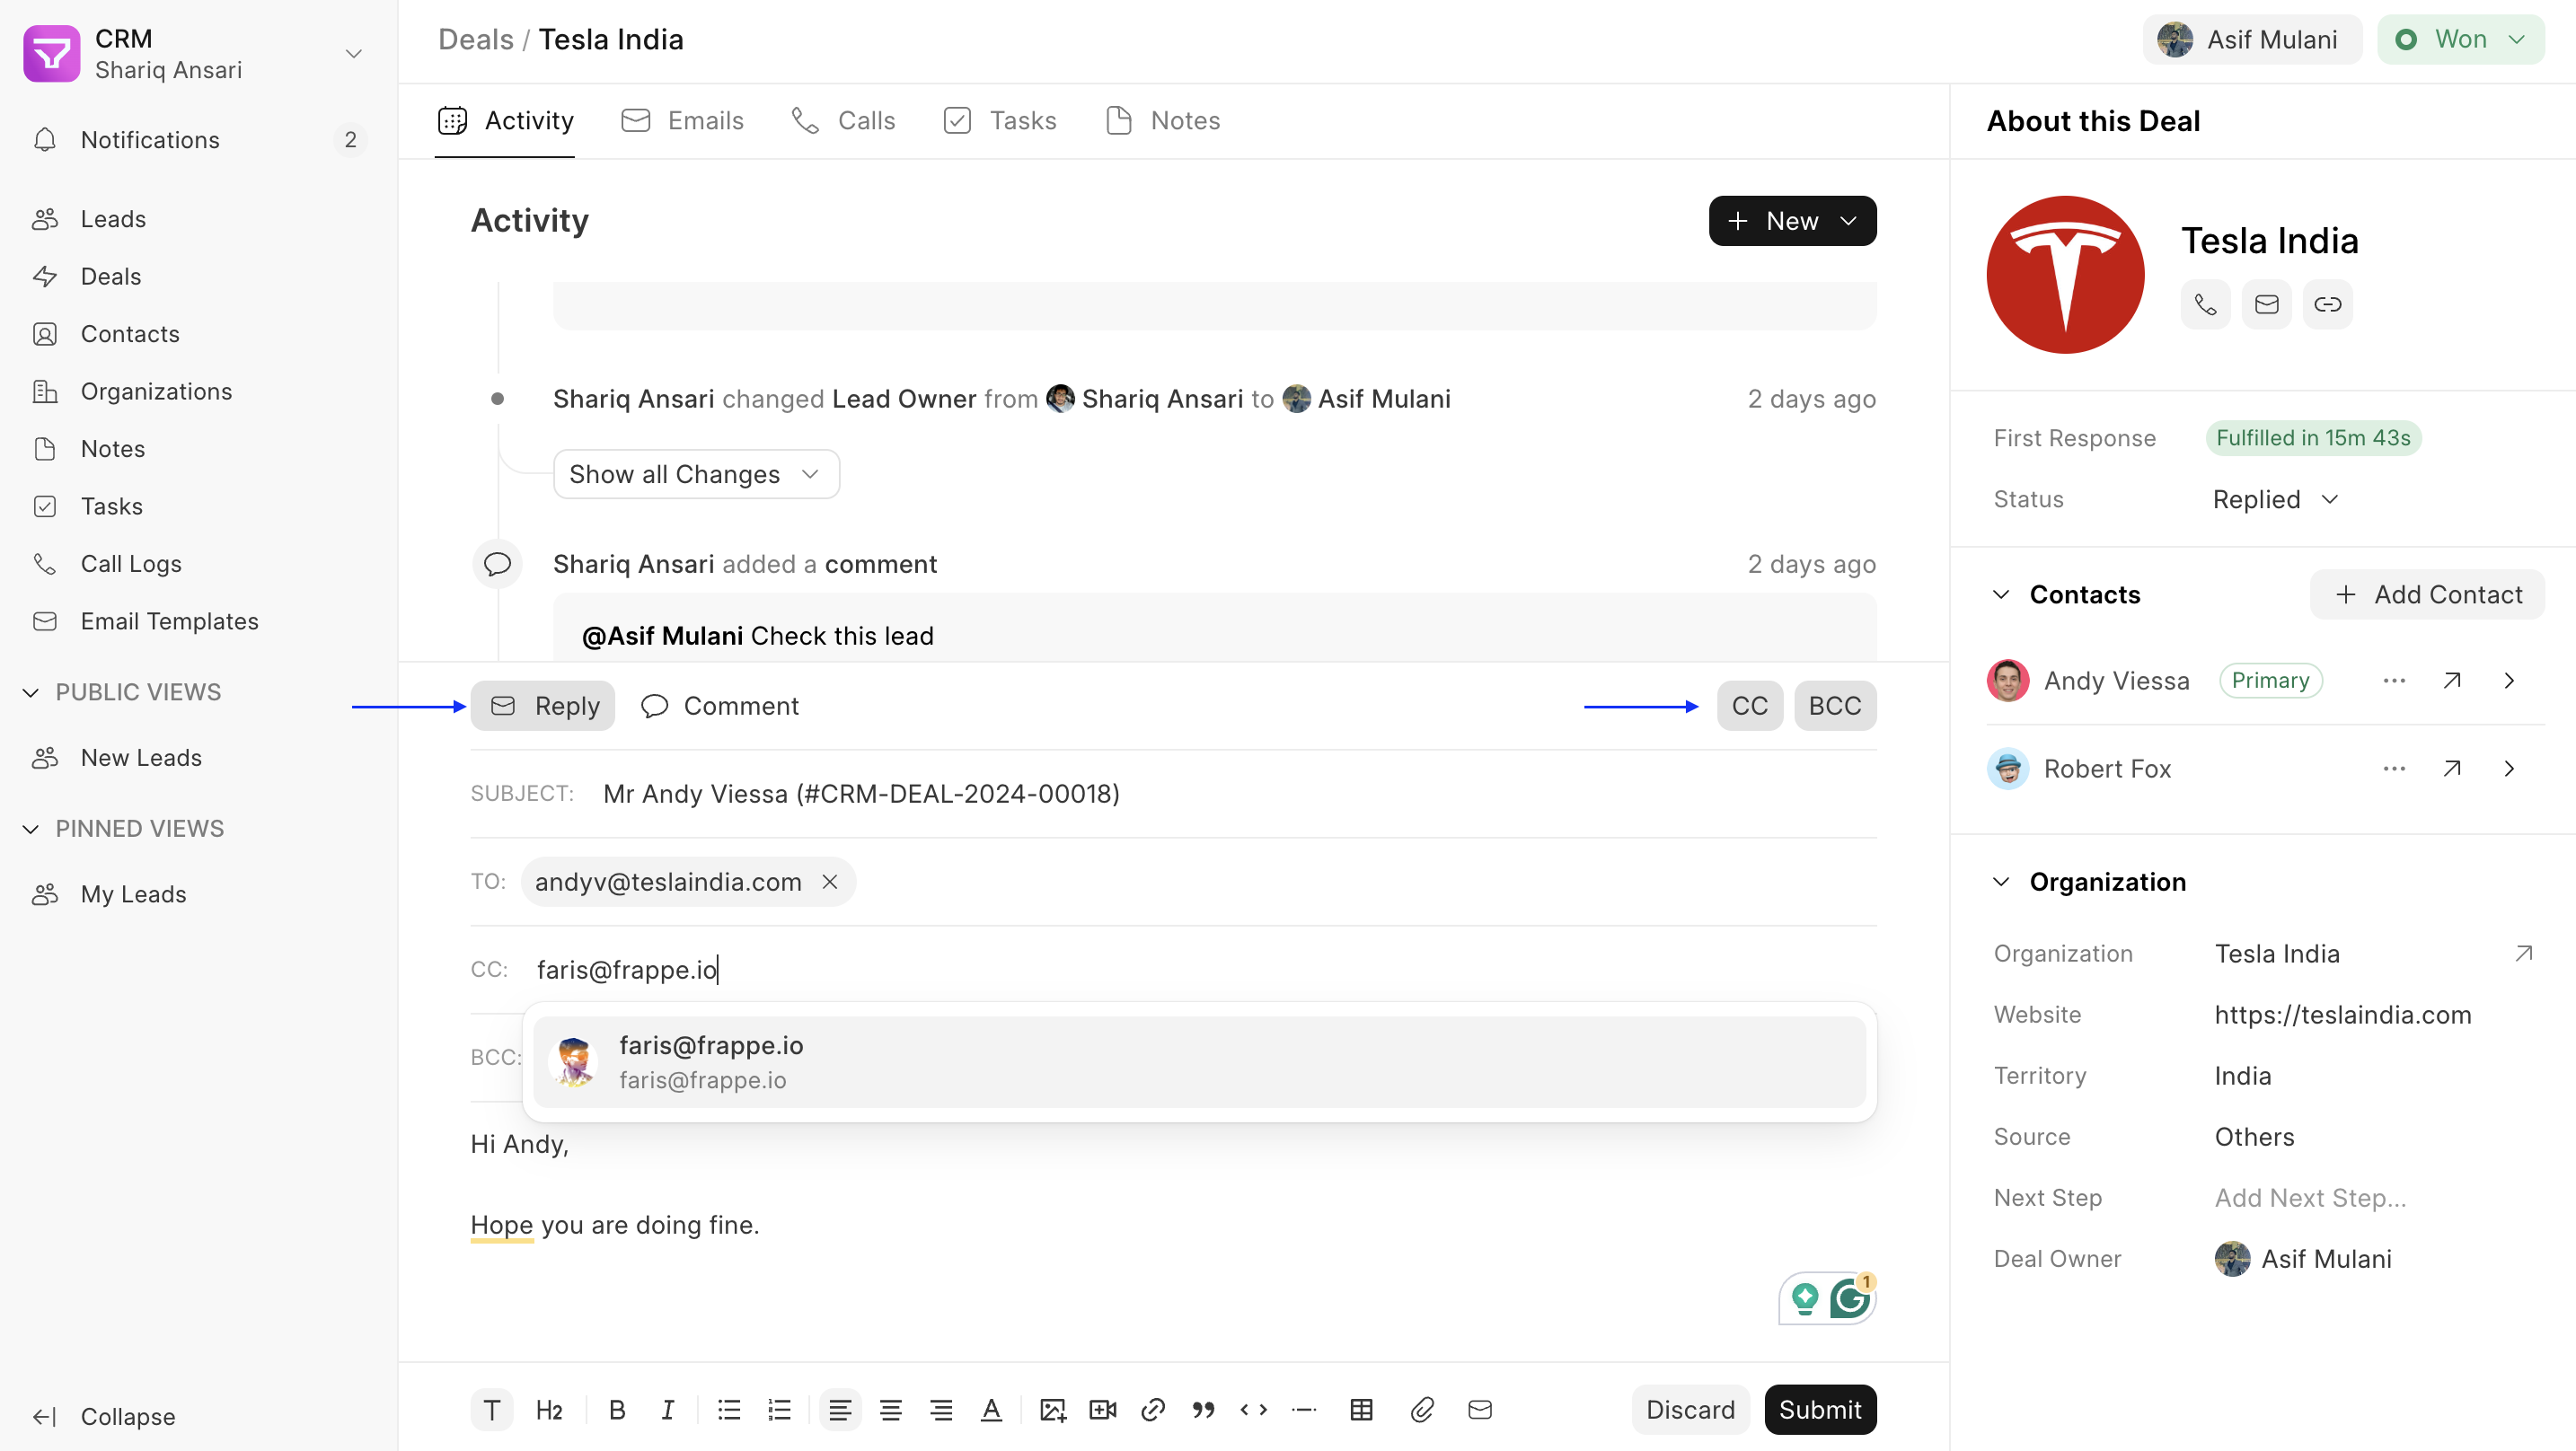Open the Grammarly widget in the editor
Screen dimensions: 2576x1451
coord(1849,1299)
